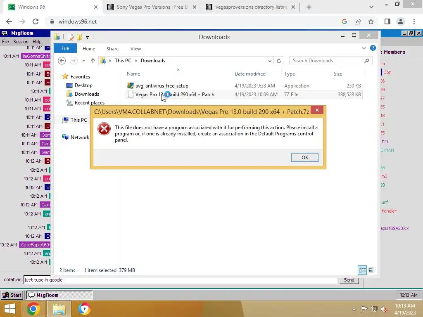
Task: Open the recent locations dropdown arrow
Action: coord(83,61)
